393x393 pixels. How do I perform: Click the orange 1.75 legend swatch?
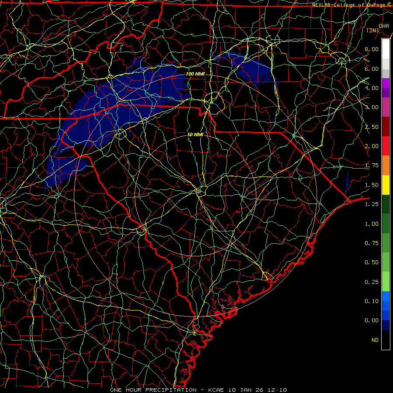(386, 165)
